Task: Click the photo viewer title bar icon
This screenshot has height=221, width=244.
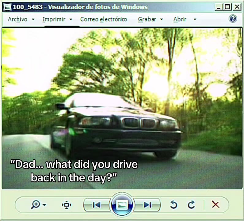Action: [7, 7]
